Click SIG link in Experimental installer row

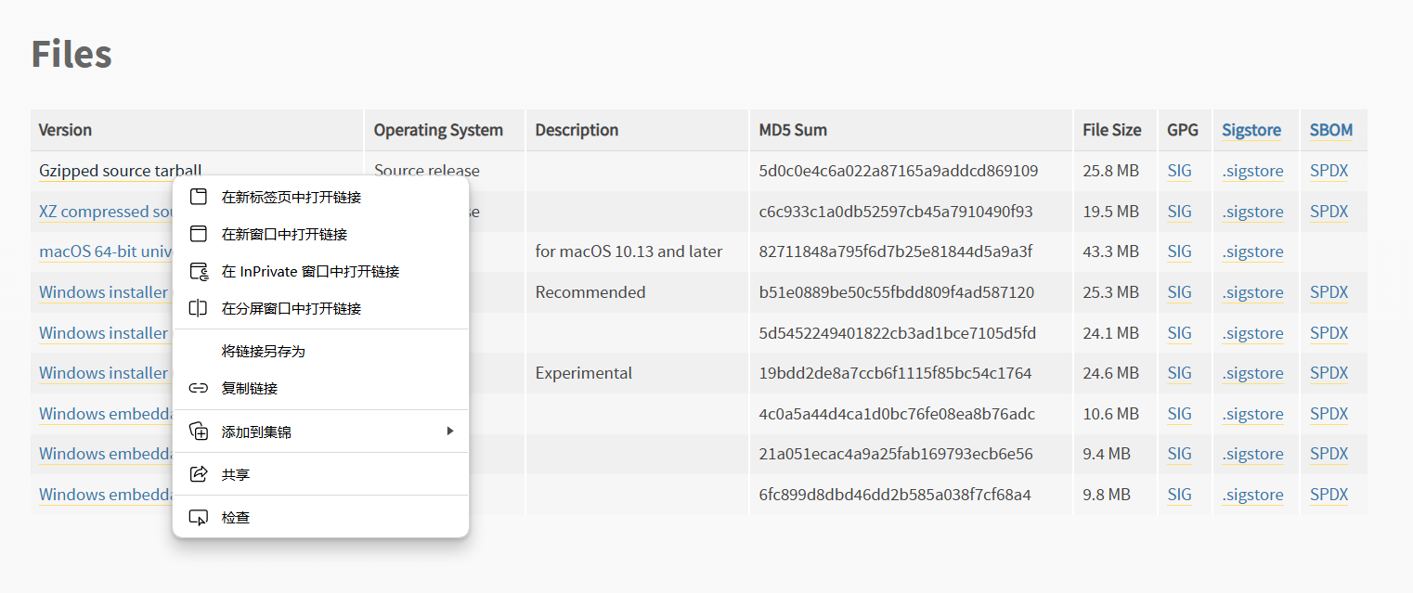[1179, 373]
